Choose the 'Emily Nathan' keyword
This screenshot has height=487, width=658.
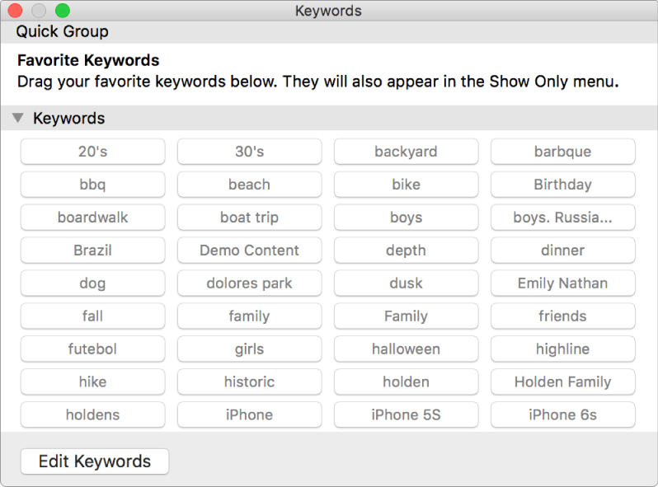point(562,283)
